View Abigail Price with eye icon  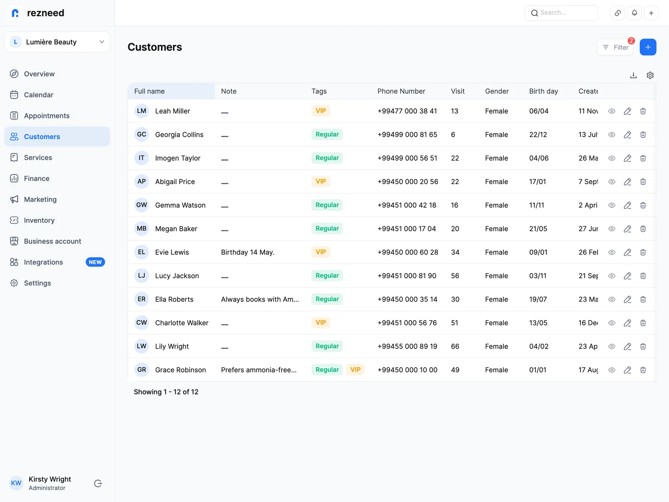612,182
